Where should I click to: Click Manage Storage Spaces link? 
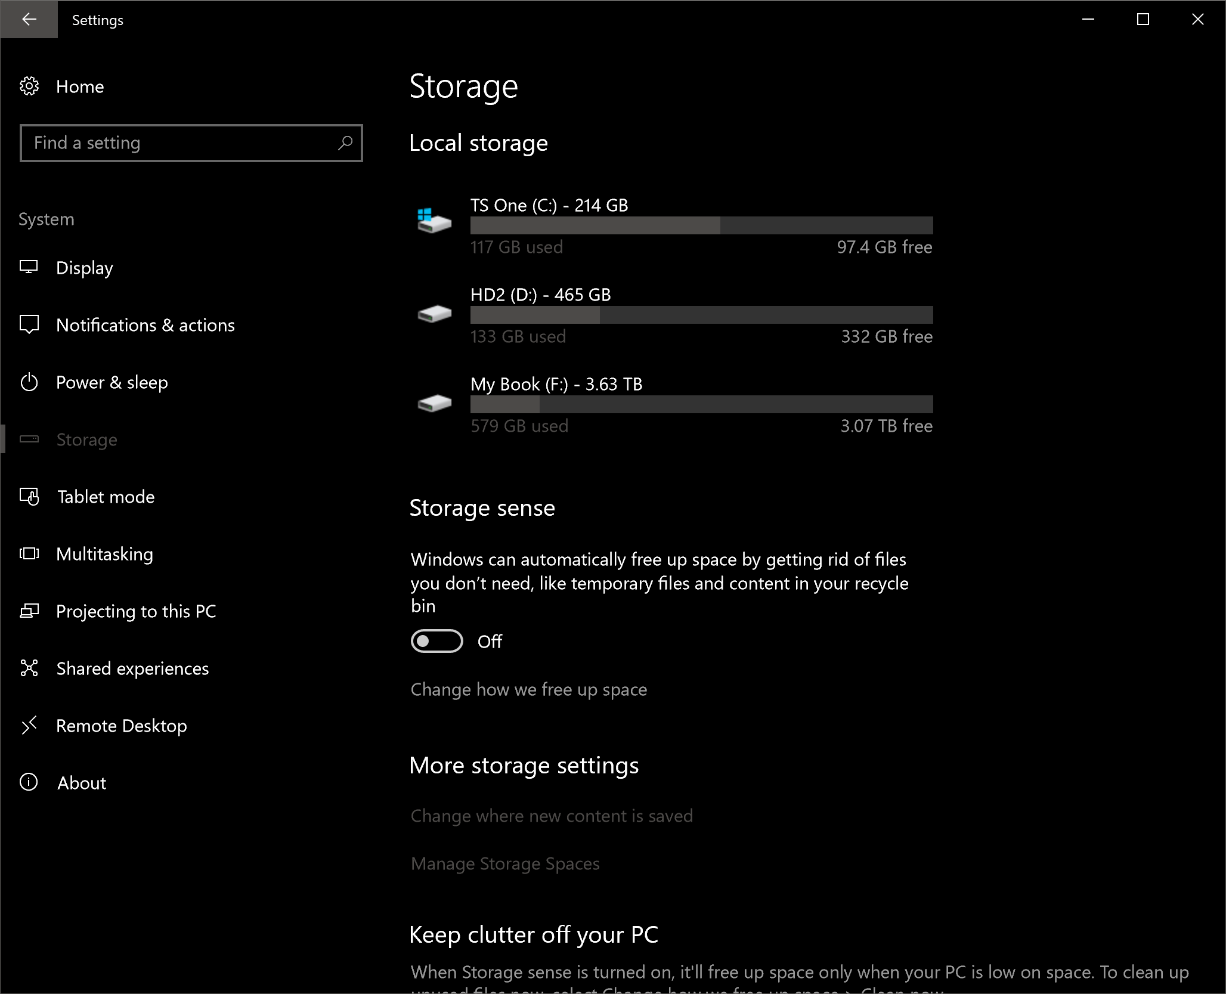click(x=504, y=863)
